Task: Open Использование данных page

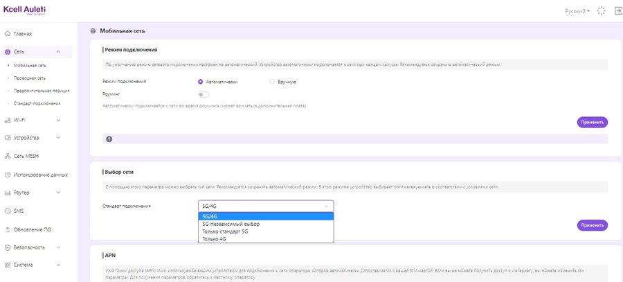Action: click(40, 175)
